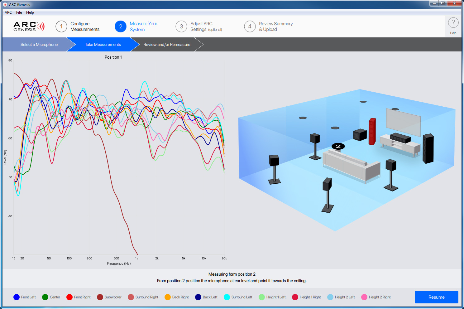464x309 pixels.
Task: Click the Height 2 Right pink swatch
Action: (x=364, y=297)
